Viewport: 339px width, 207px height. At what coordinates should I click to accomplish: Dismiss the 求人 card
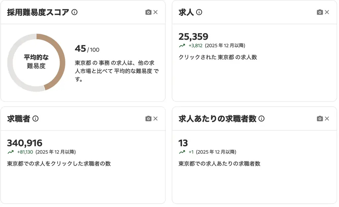[327, 12]
